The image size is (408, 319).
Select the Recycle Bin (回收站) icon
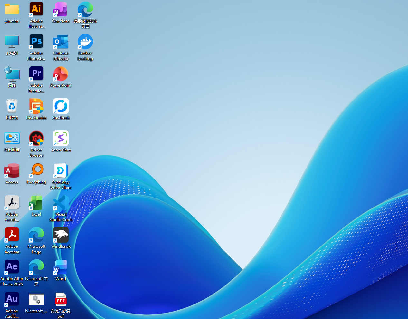coord(12,106)
